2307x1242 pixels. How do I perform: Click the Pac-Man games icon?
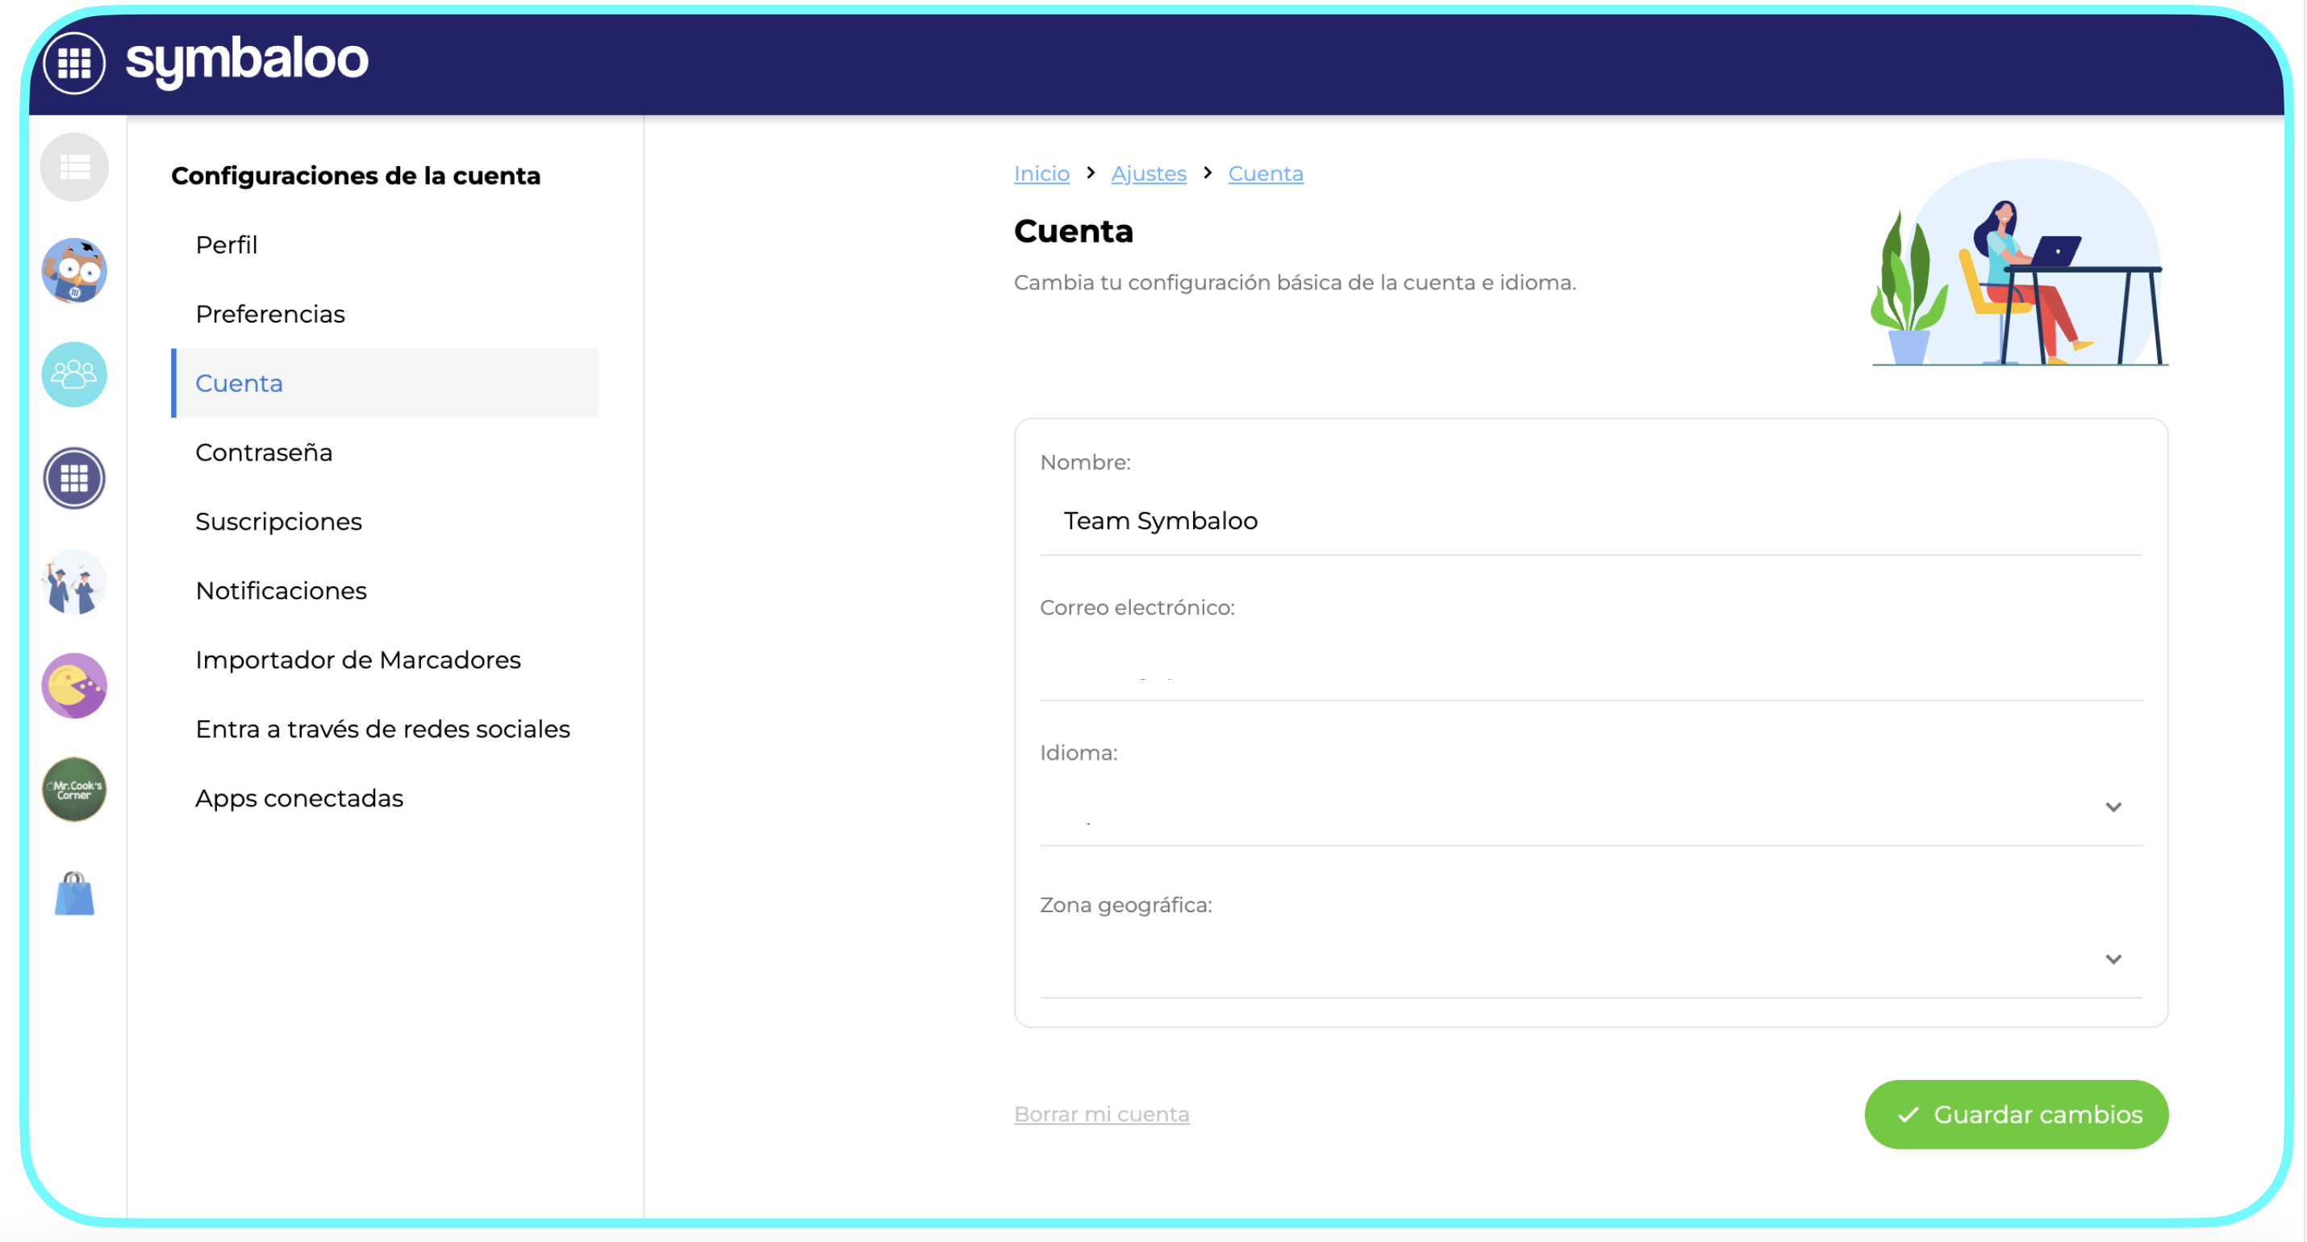point(74,686)
